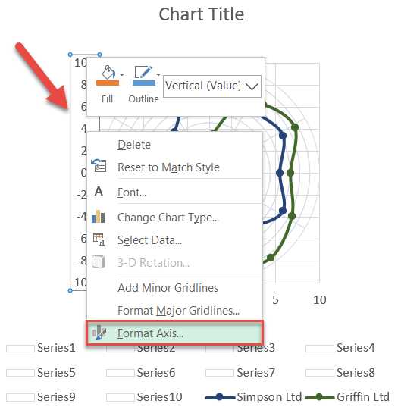Click the Format Axis icon
401x410 pixels.
99,333
